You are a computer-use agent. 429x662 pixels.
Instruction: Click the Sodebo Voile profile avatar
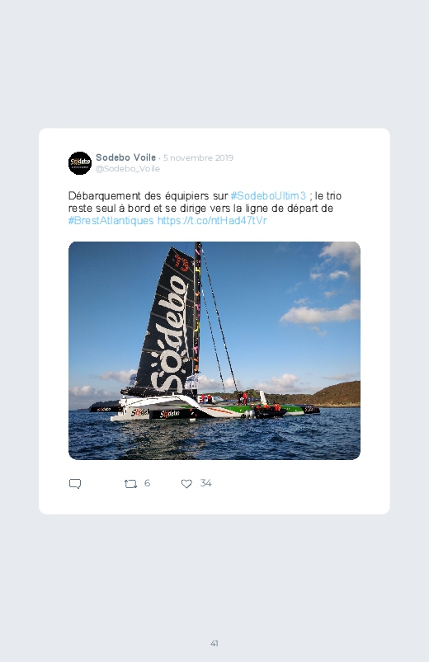[80, 163]
